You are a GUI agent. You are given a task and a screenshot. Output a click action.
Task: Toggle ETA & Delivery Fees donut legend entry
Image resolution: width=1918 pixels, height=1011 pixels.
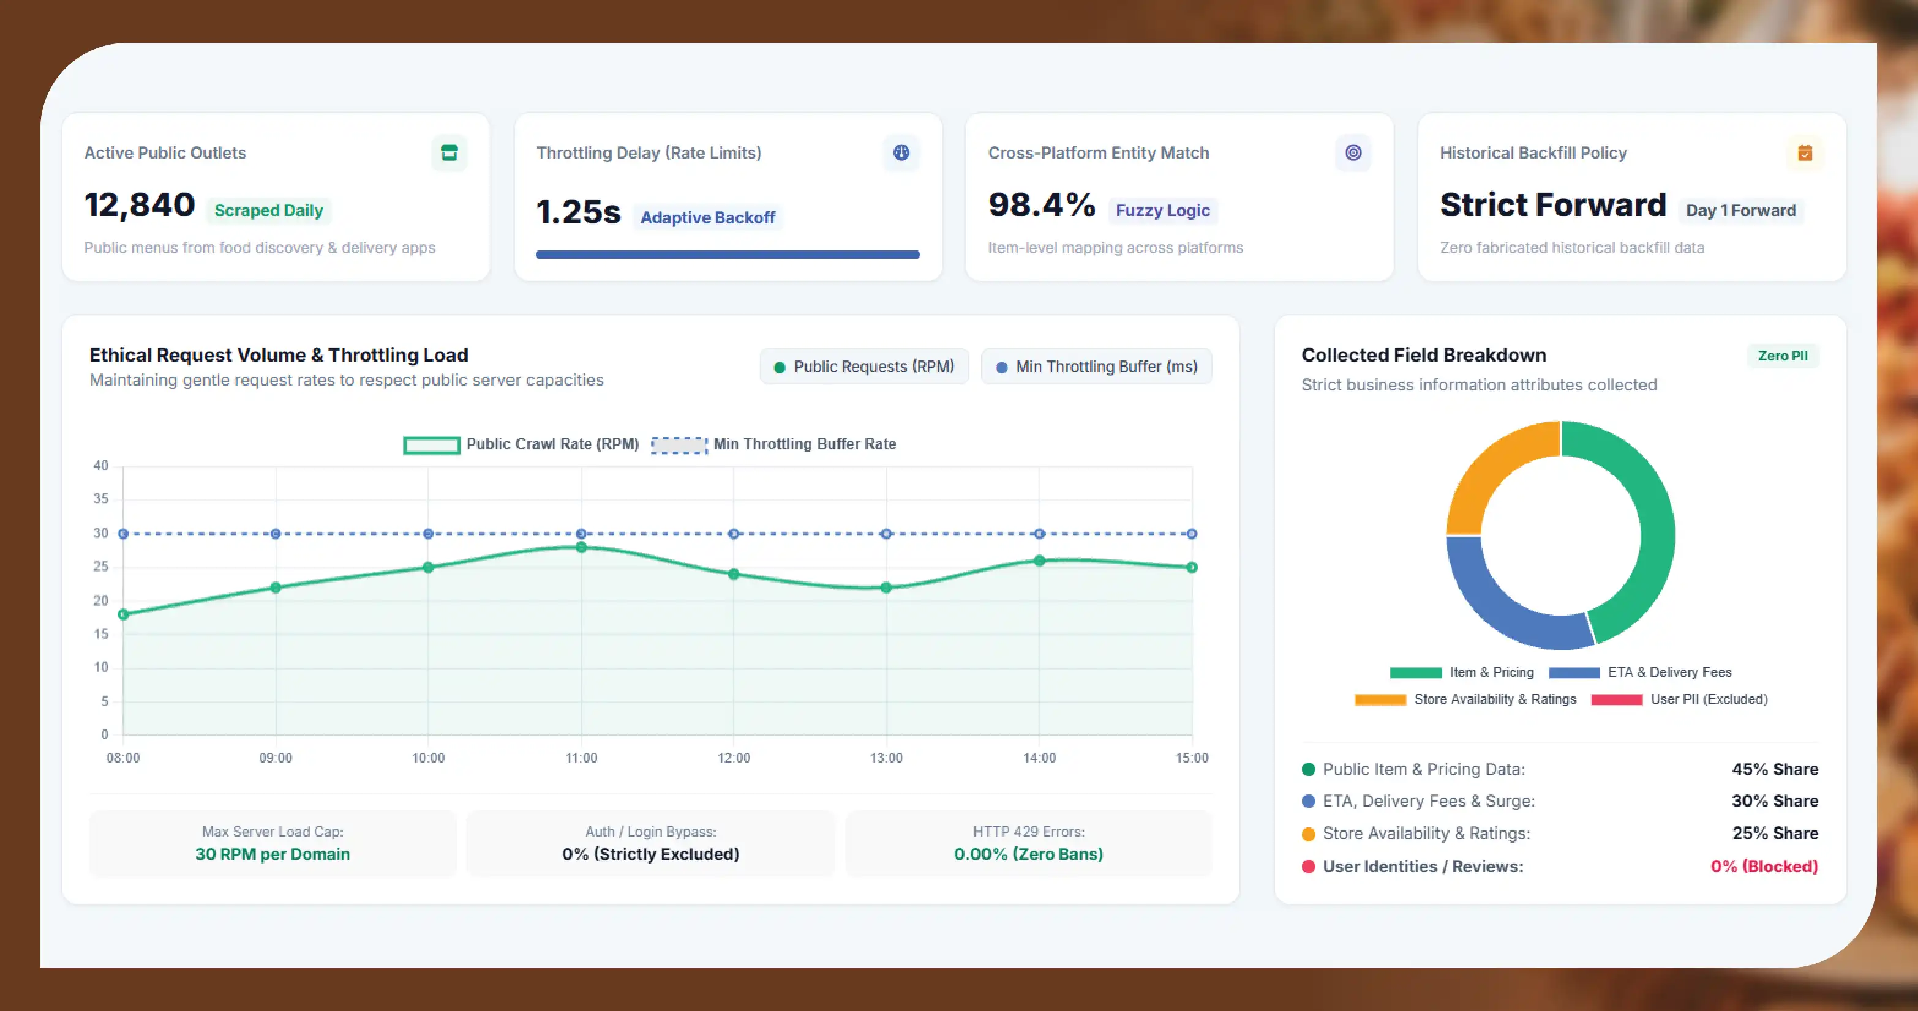[x=1640, y=672]
